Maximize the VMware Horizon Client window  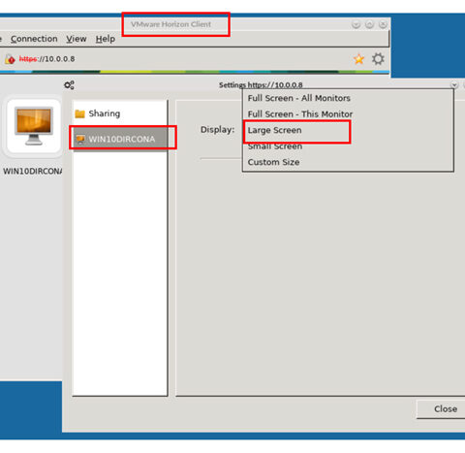369,24
